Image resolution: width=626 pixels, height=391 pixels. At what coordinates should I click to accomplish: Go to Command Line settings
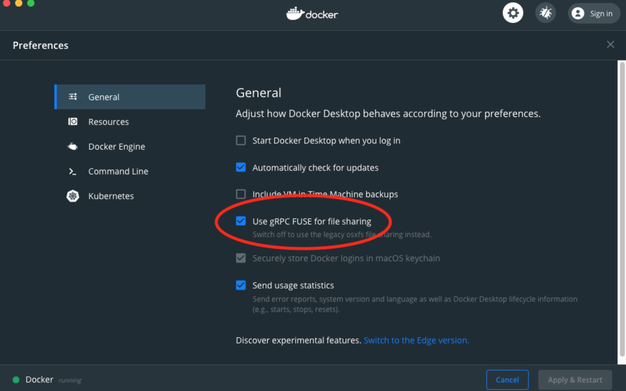(x=130, y=171)
